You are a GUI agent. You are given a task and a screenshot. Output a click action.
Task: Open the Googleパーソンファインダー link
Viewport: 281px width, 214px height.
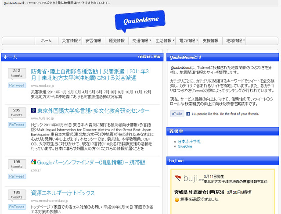pos(91,162)
